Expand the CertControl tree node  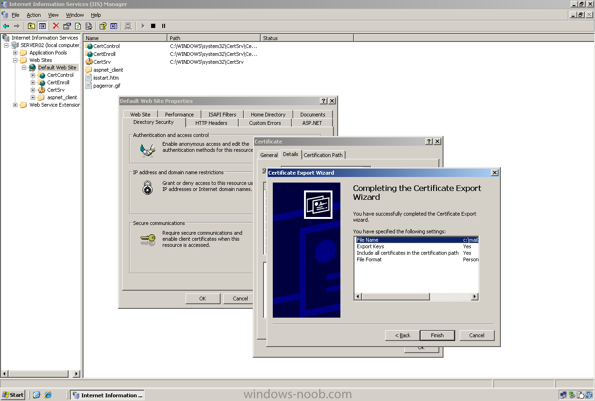(33, 75)
